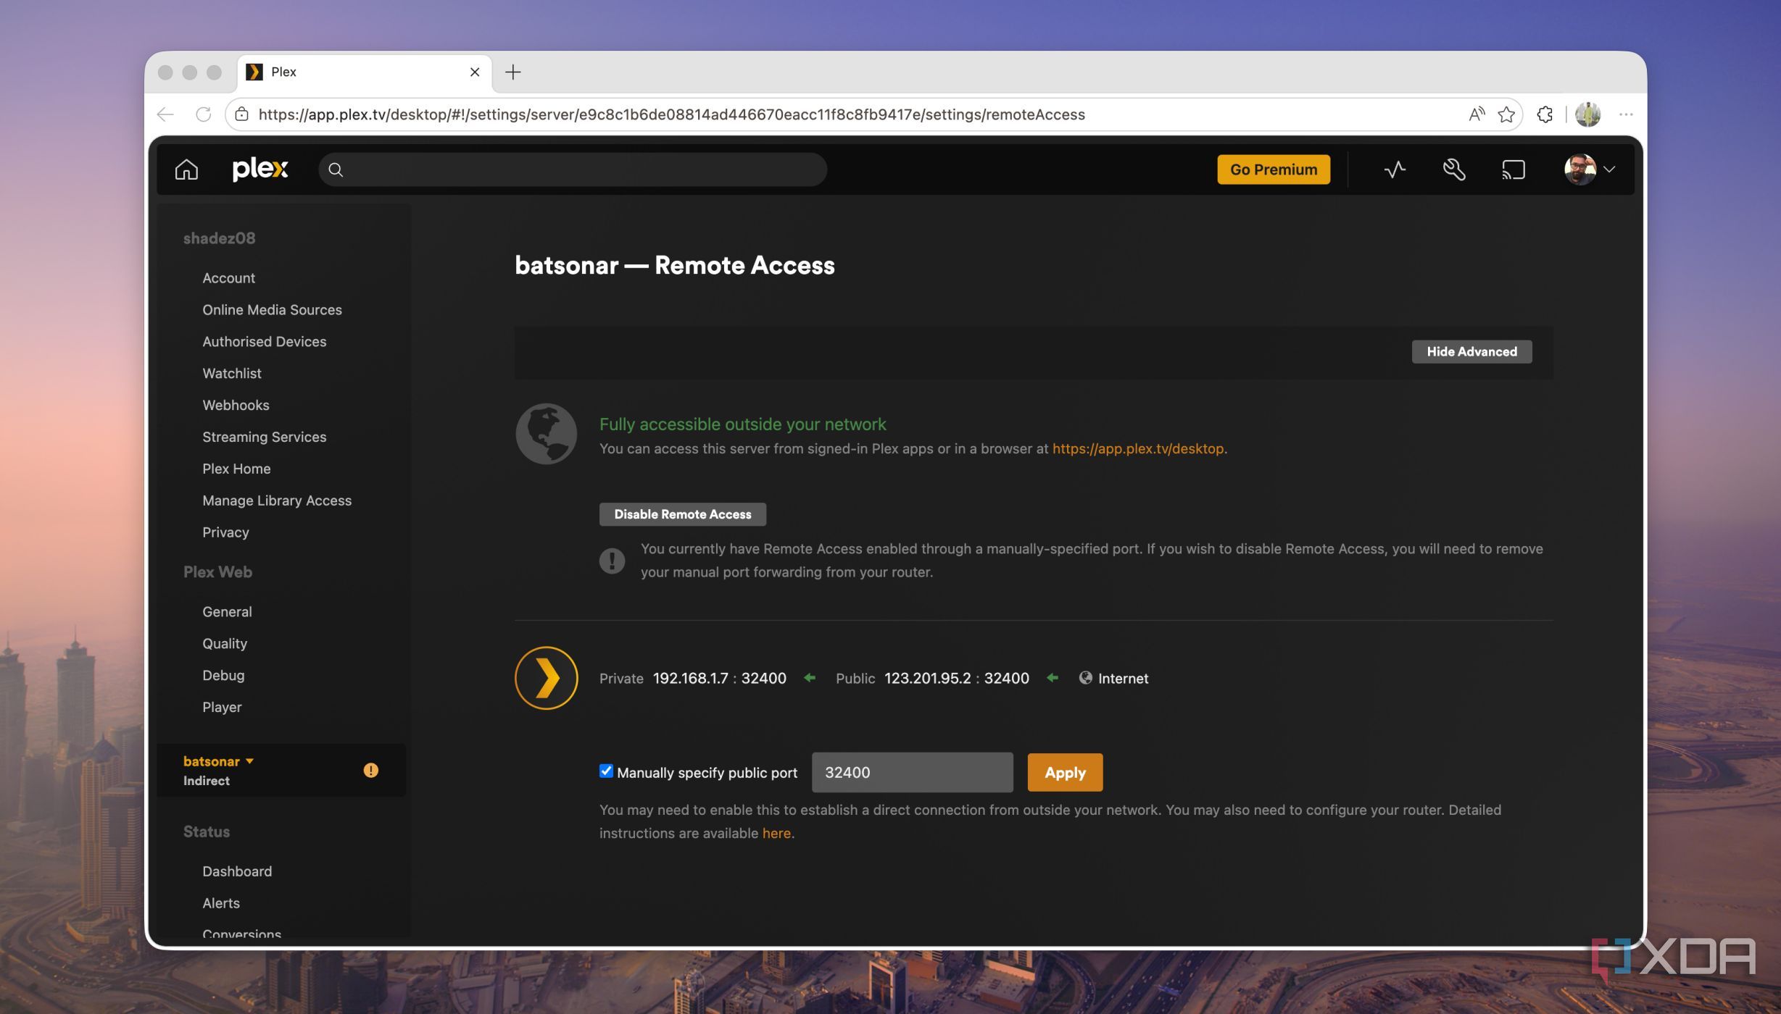Image resolution: width=1781 pixels, height=1014 pixels.
Task: Select Authorised Devices in sidebar
Action: click(264, 342)
